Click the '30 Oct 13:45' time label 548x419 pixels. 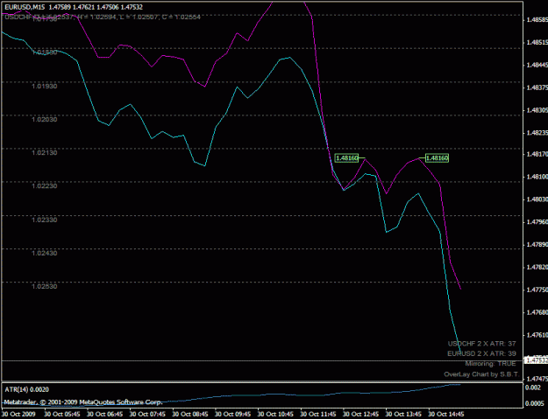click(x=403, y=414)
